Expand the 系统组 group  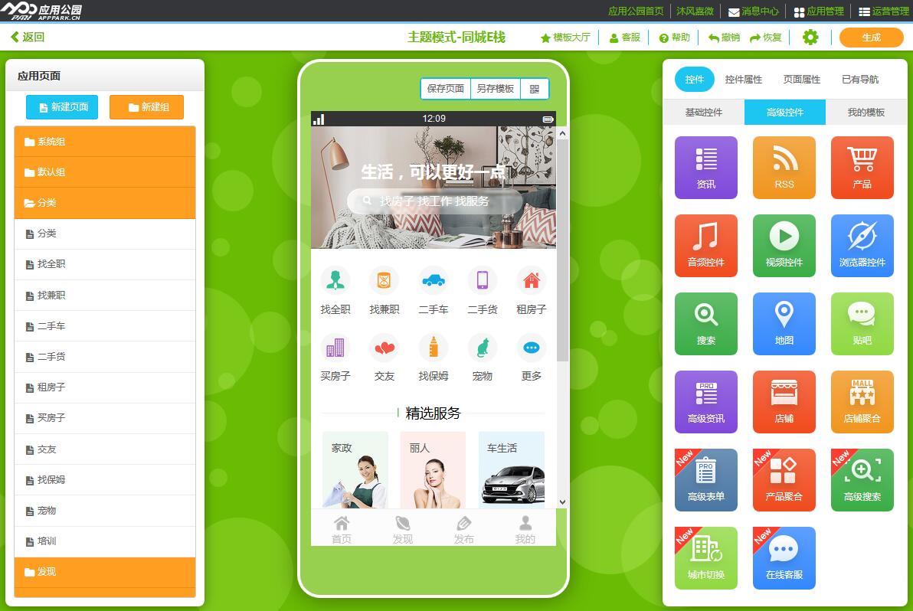pyautogui.click(x=105, y=142)
